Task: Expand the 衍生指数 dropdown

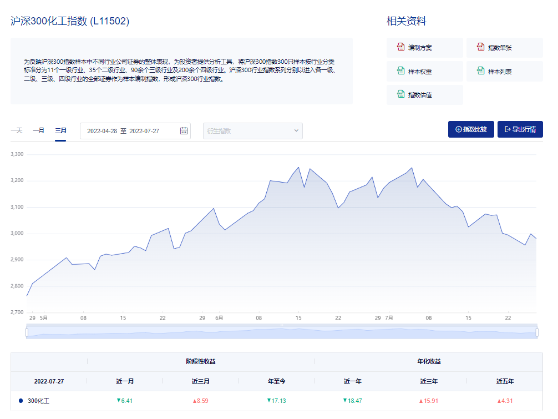Action: tap(252, 131)
